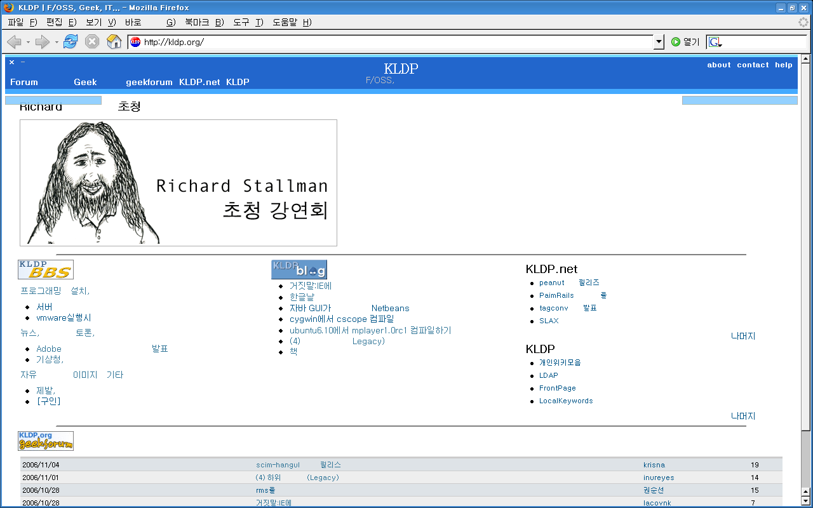Click the Firefox icon in title bar

click(8, 8)
